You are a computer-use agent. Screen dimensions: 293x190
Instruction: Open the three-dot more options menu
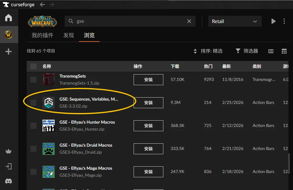point(284,21)
